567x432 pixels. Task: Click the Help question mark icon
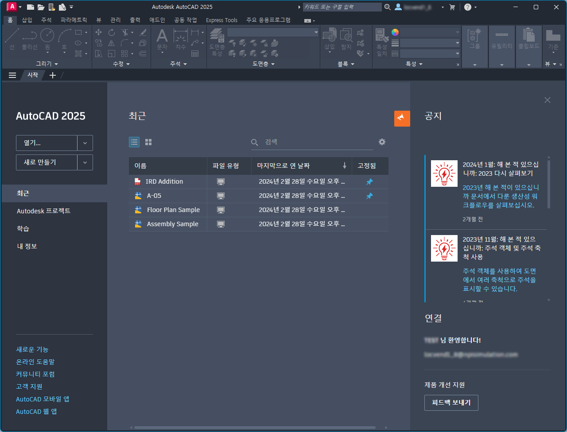pyautogui.click(x=468, y=7)
